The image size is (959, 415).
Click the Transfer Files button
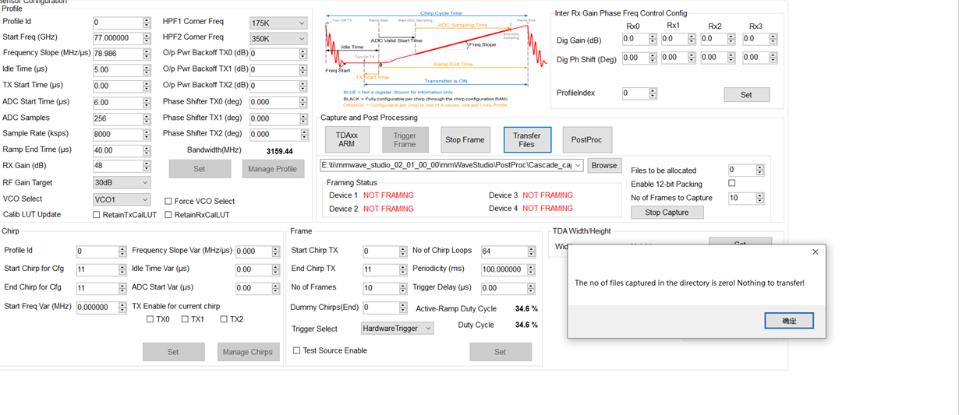[x=527, y=139]
